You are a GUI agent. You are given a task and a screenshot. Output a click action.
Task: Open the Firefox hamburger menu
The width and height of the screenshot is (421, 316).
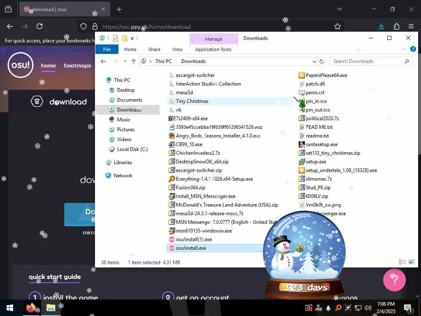411,26
